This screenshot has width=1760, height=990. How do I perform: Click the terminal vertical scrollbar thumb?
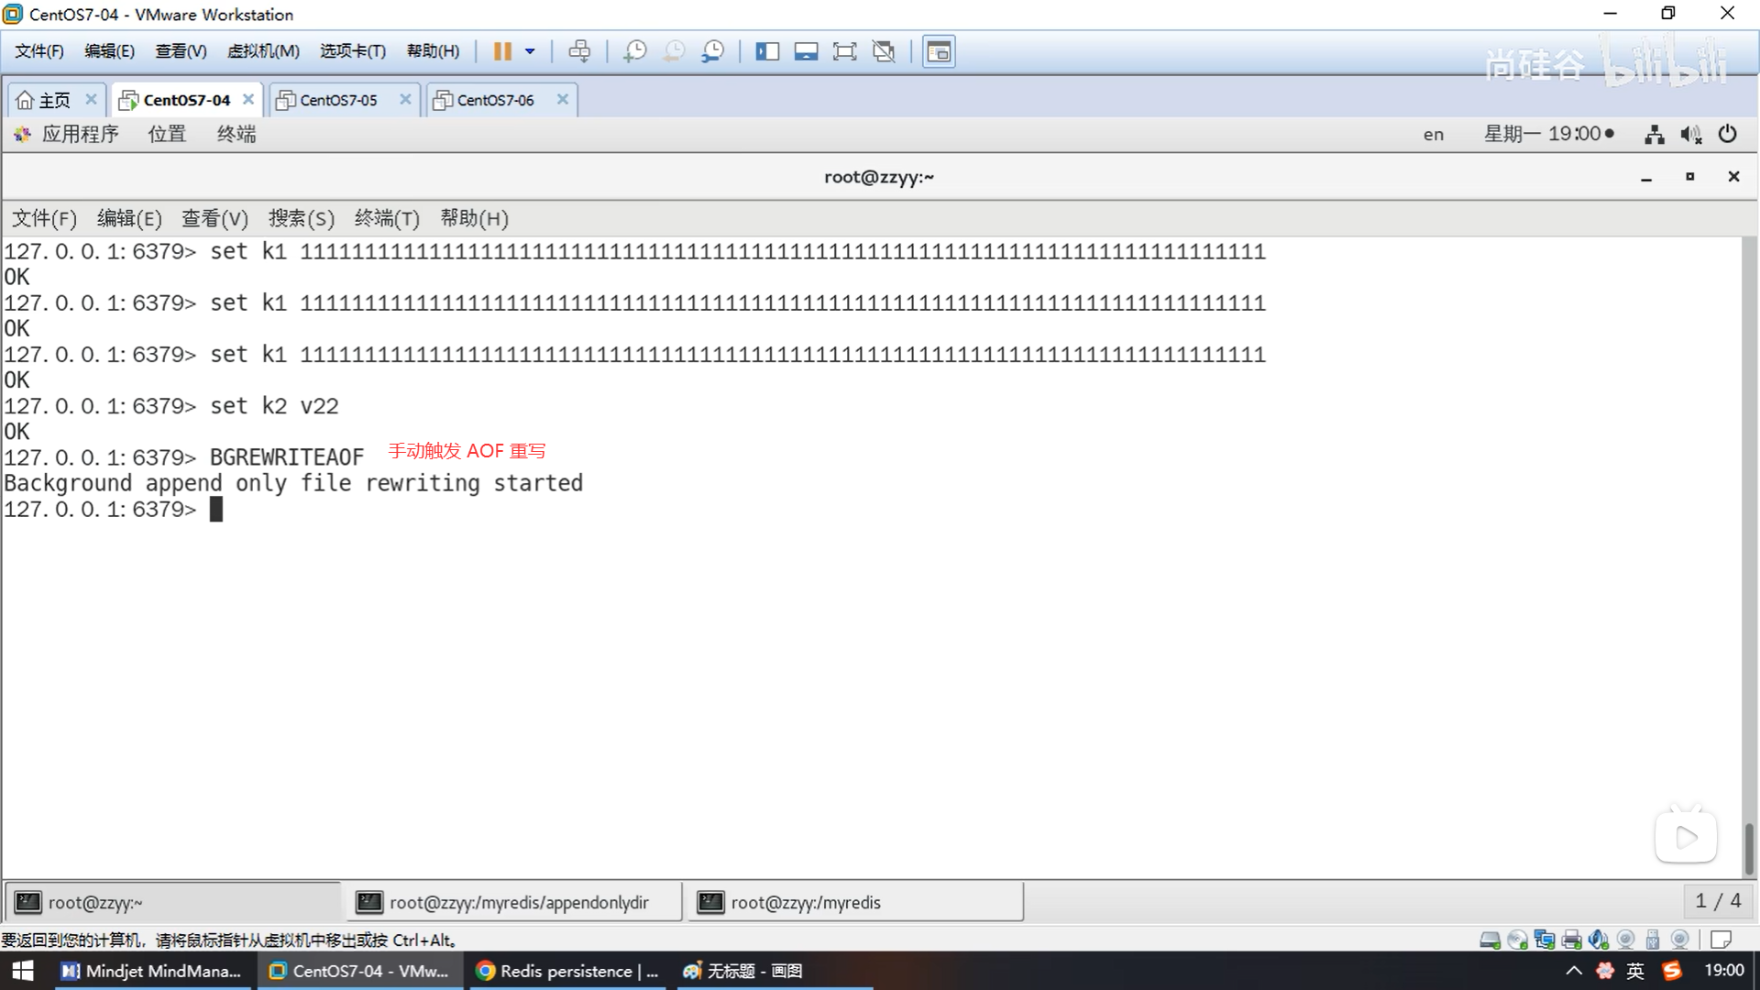click(1749, 848)
